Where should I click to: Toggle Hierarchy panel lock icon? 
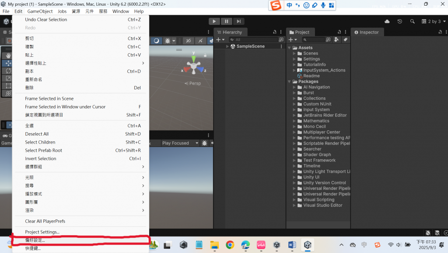point(275,32)
